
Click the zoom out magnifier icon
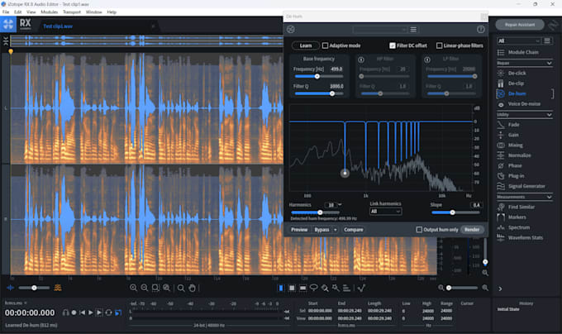point(145,288)
